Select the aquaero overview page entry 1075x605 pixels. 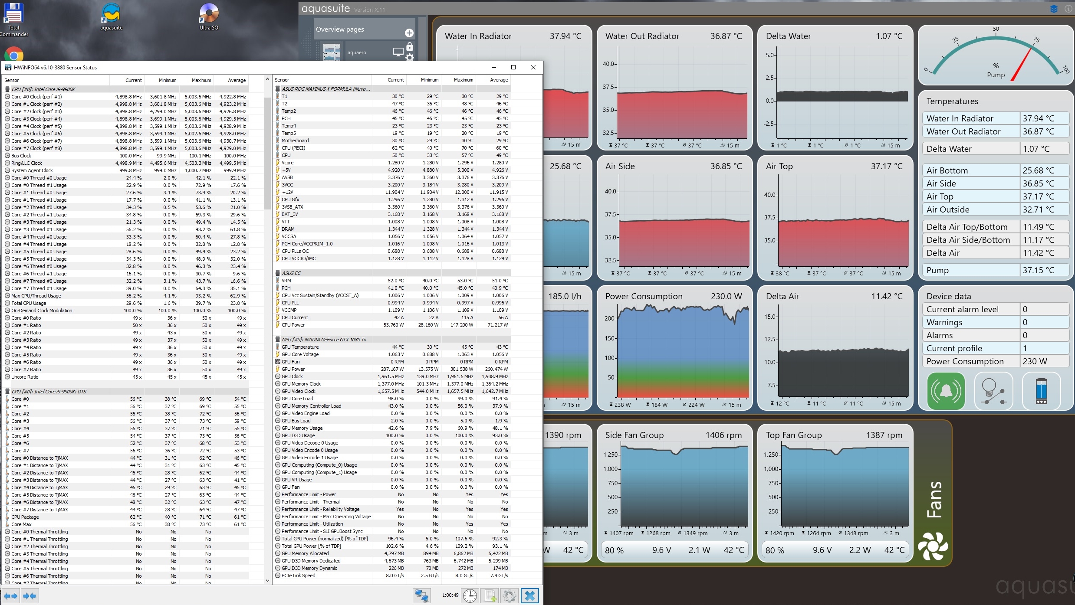pyautogui.click(x=357, y=52)
